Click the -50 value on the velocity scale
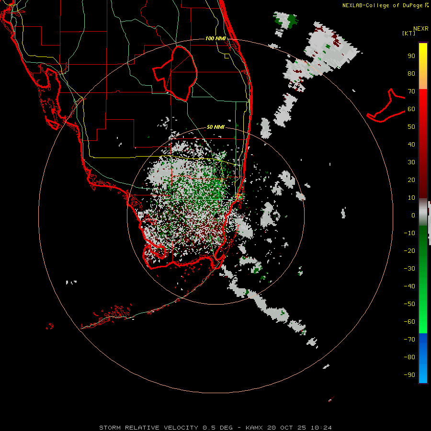The width and height of the screenshot is (431, 431). tap(409, 304)
